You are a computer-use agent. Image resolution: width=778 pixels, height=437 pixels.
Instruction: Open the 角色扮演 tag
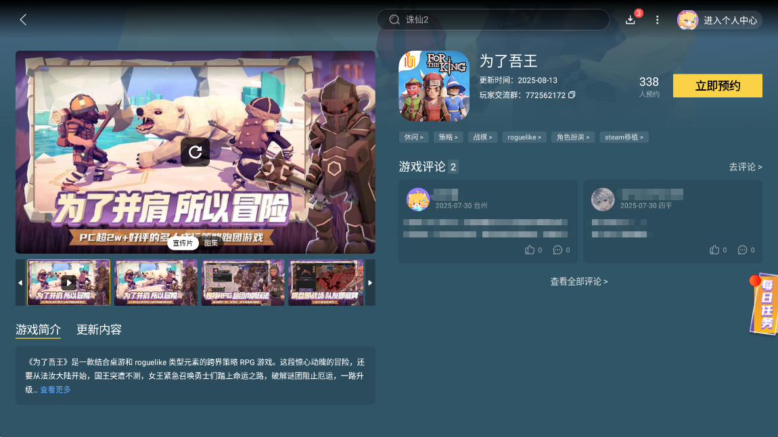pyautogui.click(x=573, y=137)
